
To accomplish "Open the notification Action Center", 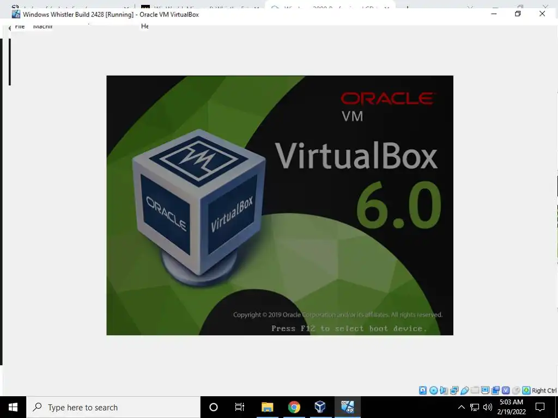I will [540, 407].
